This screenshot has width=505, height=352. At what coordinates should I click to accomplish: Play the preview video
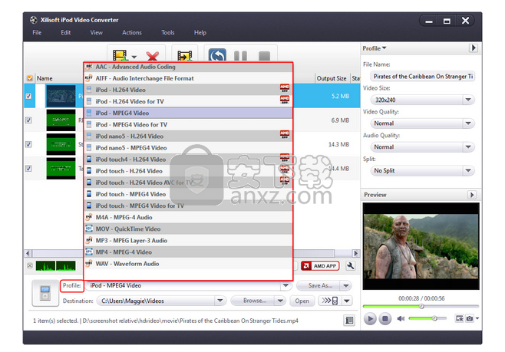370,318
